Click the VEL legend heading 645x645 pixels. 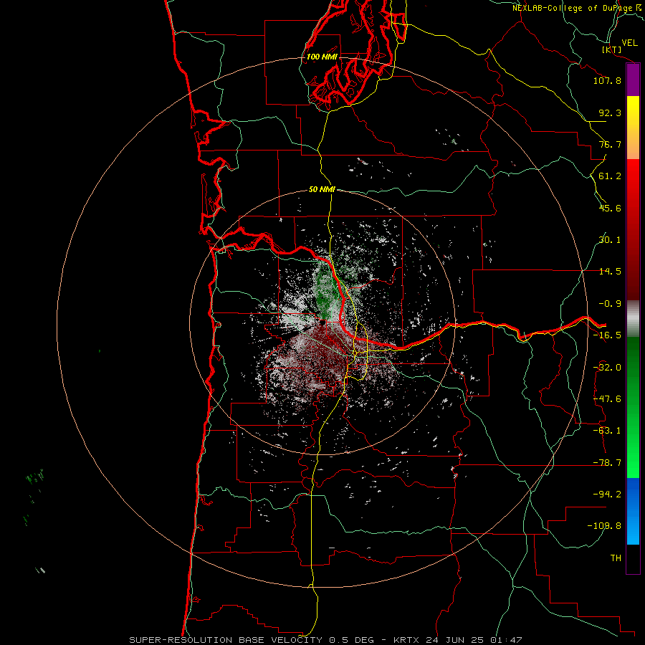[629, 43]
